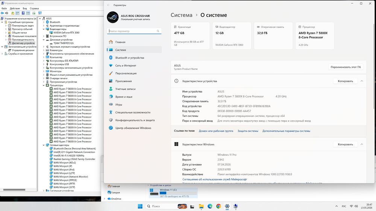Click the ASUS ROG CROSSHAIR account avatar

[x=113, y=17]
